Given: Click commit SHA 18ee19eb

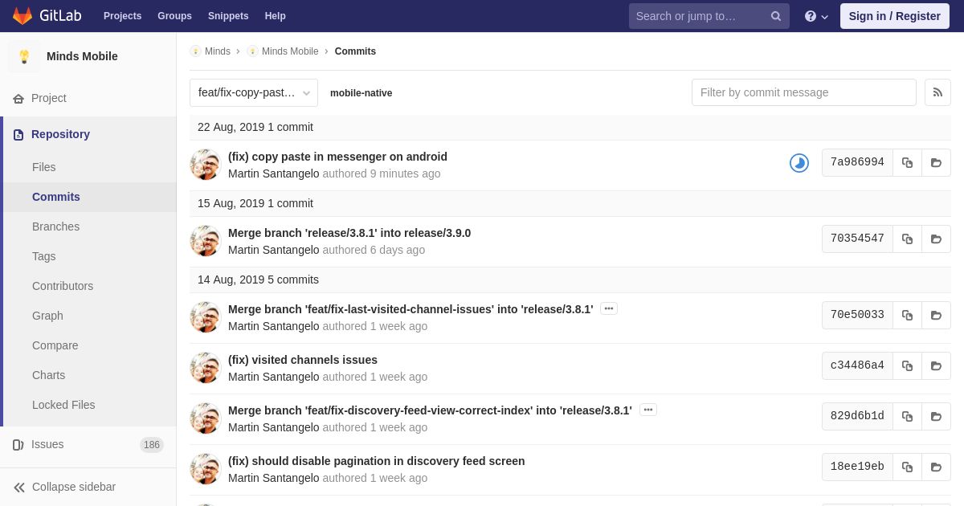Looking at the screenshot, I should pos(857,467).
